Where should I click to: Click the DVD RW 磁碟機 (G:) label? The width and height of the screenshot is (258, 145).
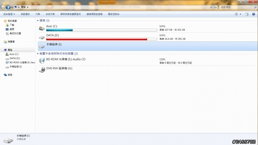point(59,68)
